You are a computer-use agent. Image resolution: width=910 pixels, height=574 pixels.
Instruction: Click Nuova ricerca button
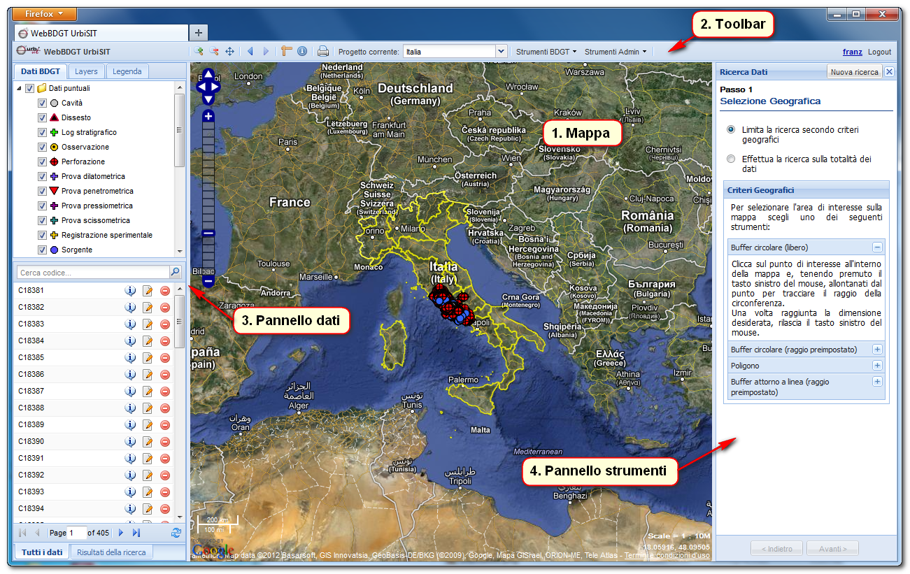pyautogui.click(x=854, y=72)
